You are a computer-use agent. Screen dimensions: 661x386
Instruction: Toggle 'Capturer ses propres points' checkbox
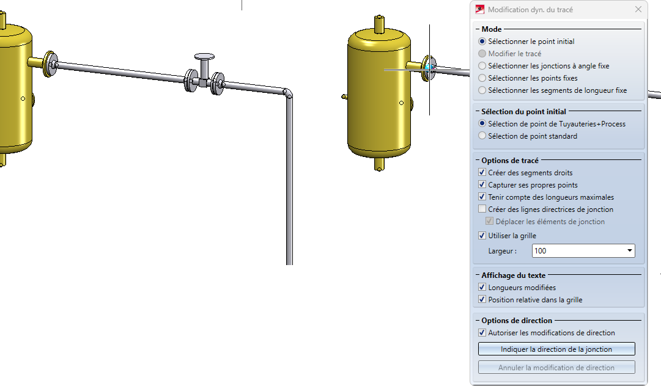point(482,184)
